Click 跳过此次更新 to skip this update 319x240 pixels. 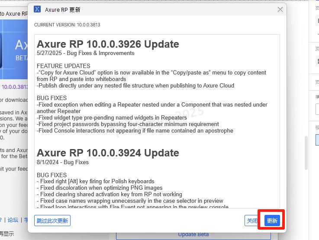[52, 221]
